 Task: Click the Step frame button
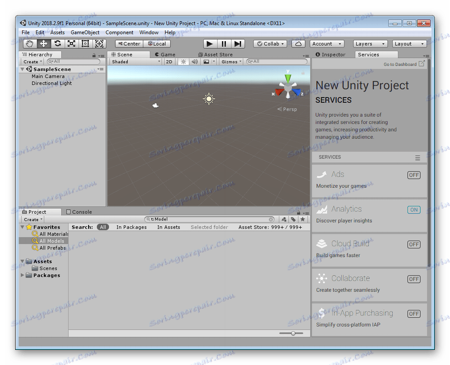238,44
